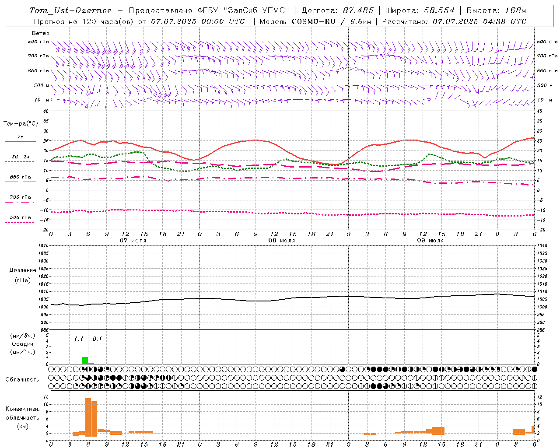
Task: Click the Широта: 58.554 value
Action: pos(420,10)
